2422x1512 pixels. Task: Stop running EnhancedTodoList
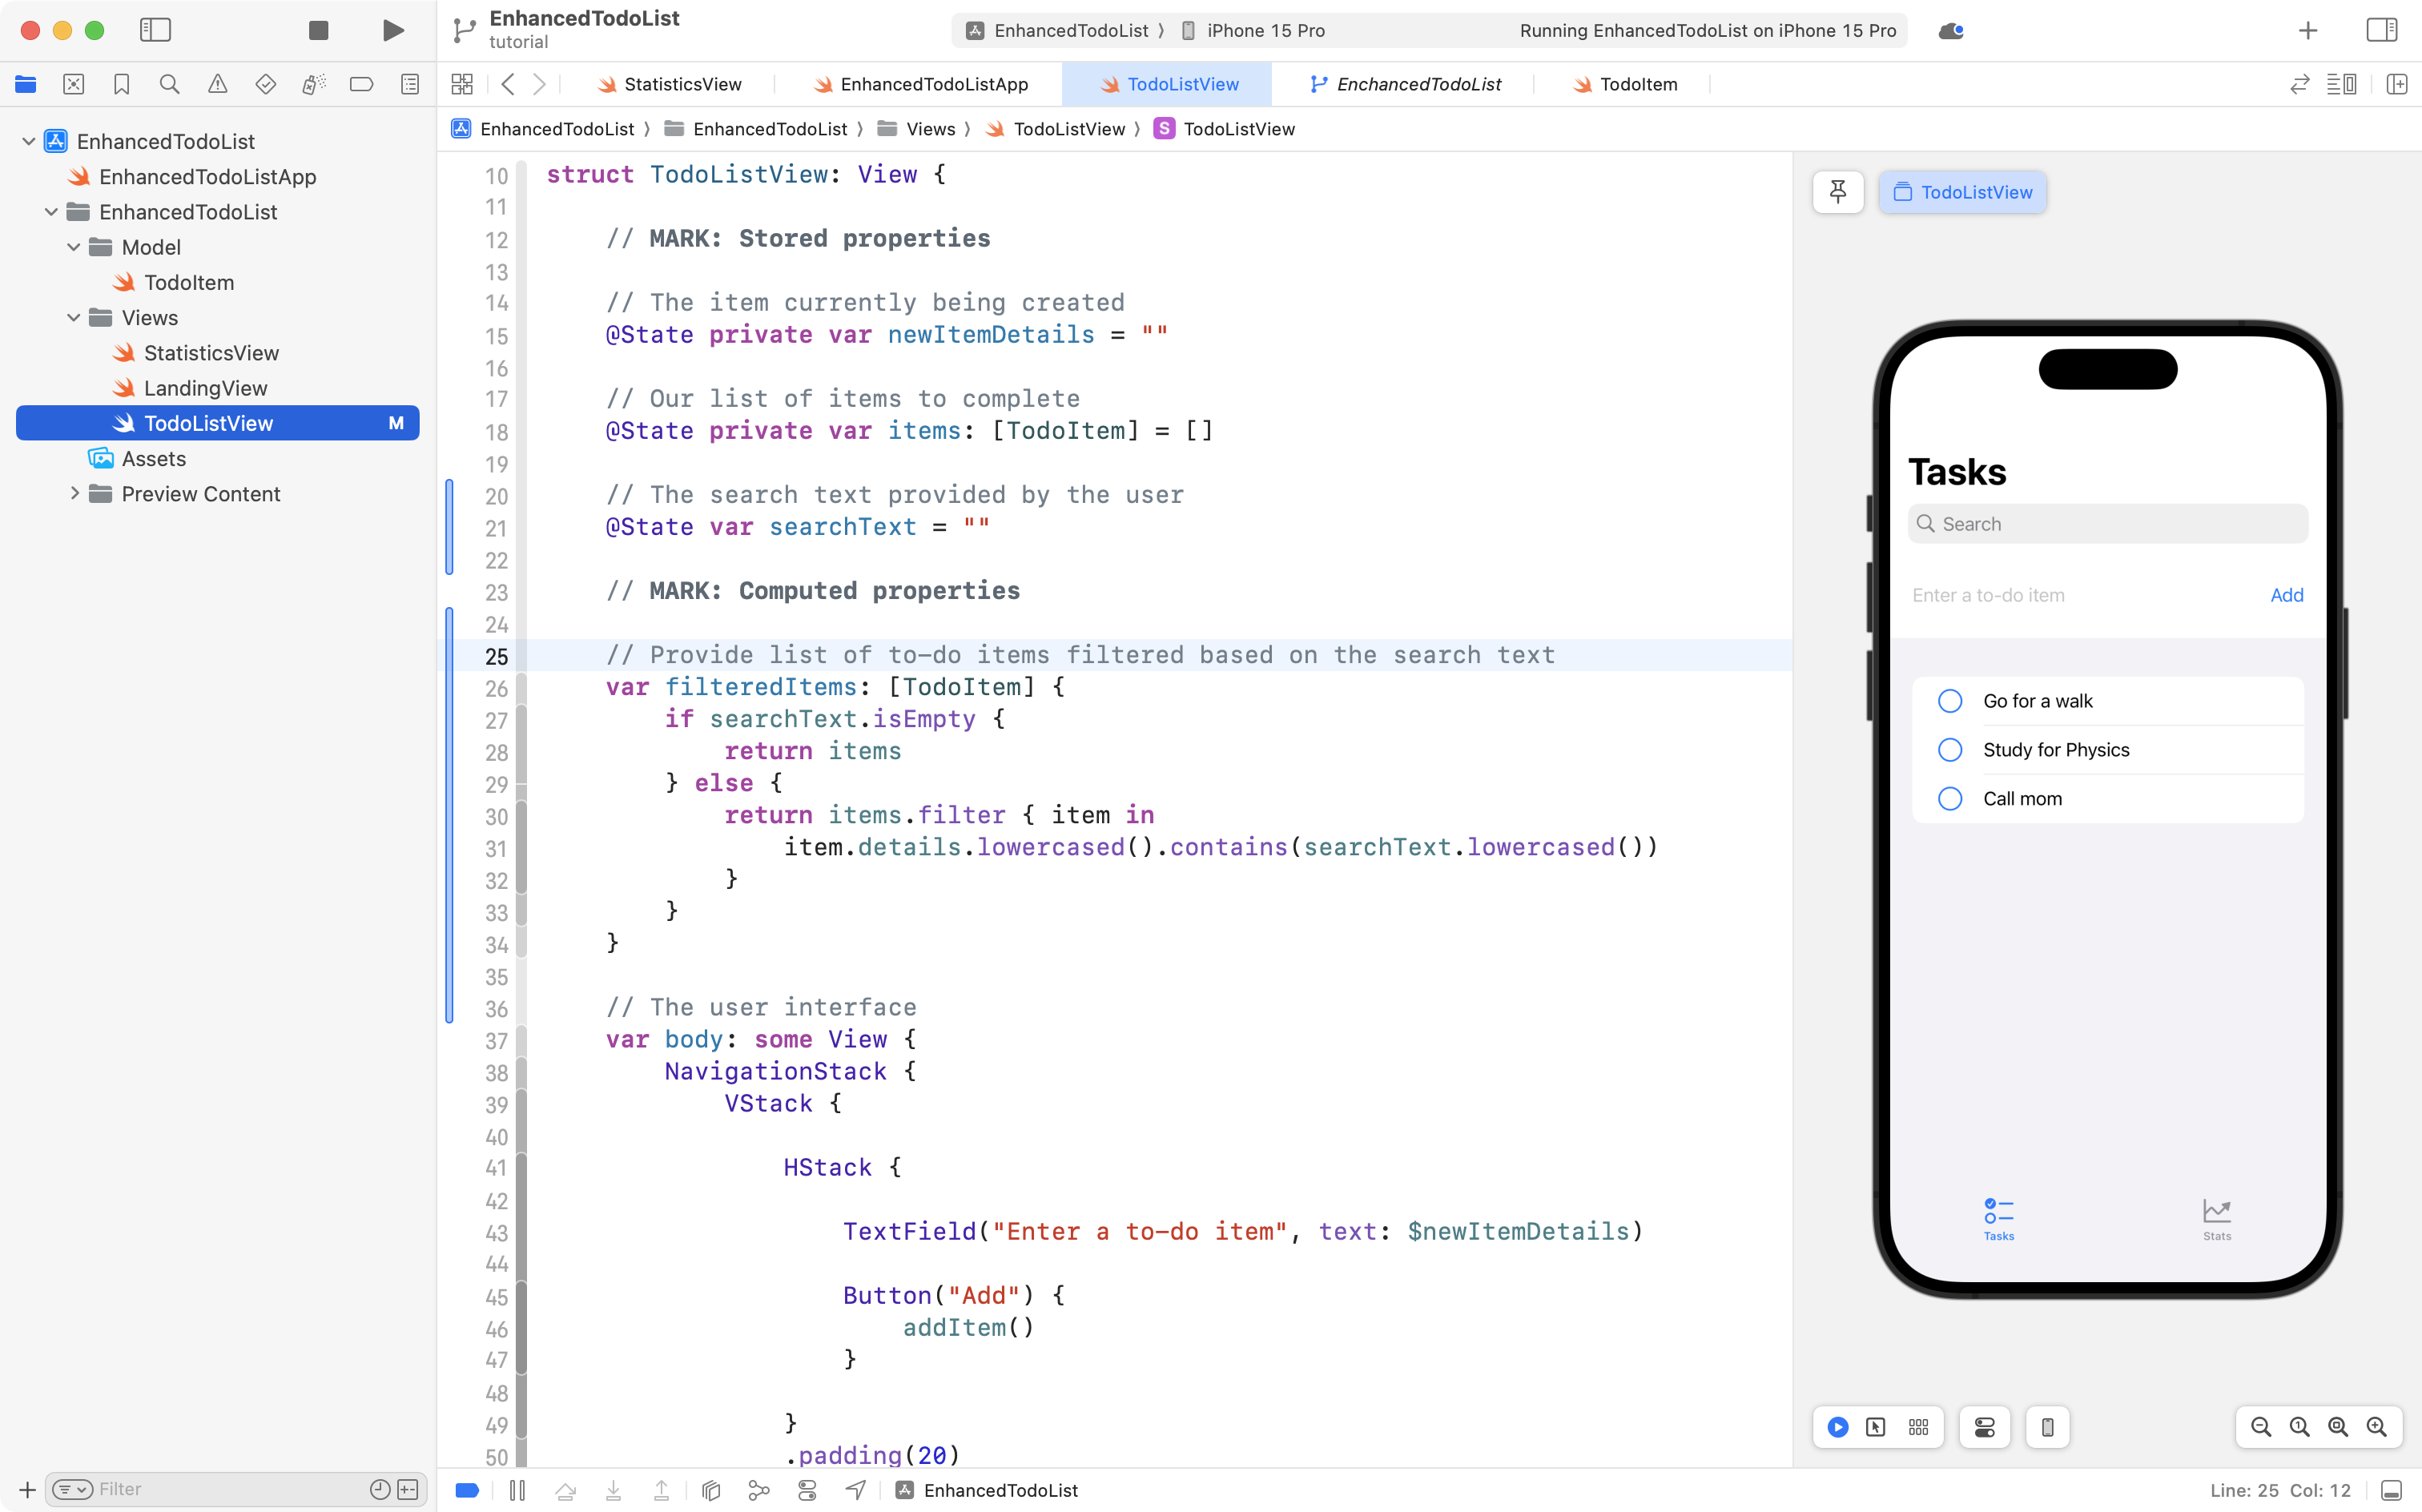pos(318,30)
